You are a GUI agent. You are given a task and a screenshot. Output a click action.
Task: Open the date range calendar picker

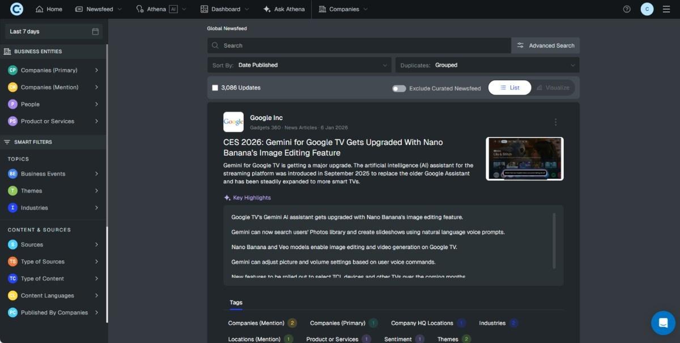[95, 31]
